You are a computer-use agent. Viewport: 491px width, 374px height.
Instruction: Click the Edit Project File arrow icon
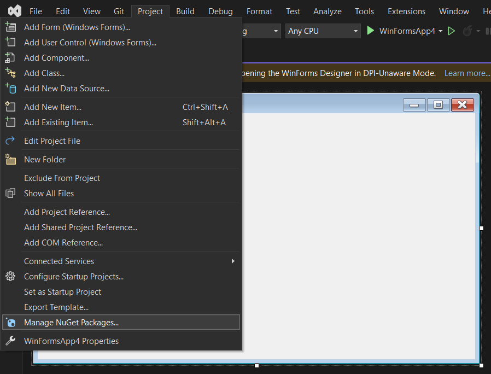[10, 141]
